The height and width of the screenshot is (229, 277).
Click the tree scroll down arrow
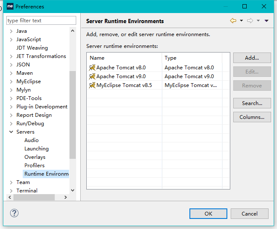pyautogui.click(x=72, y=190)
